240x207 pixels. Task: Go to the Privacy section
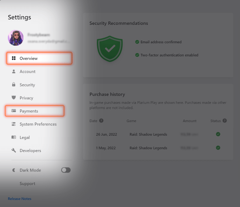(26, 98)
